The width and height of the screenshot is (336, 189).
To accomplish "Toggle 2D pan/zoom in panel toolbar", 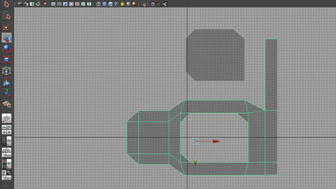I will [44, 4].
